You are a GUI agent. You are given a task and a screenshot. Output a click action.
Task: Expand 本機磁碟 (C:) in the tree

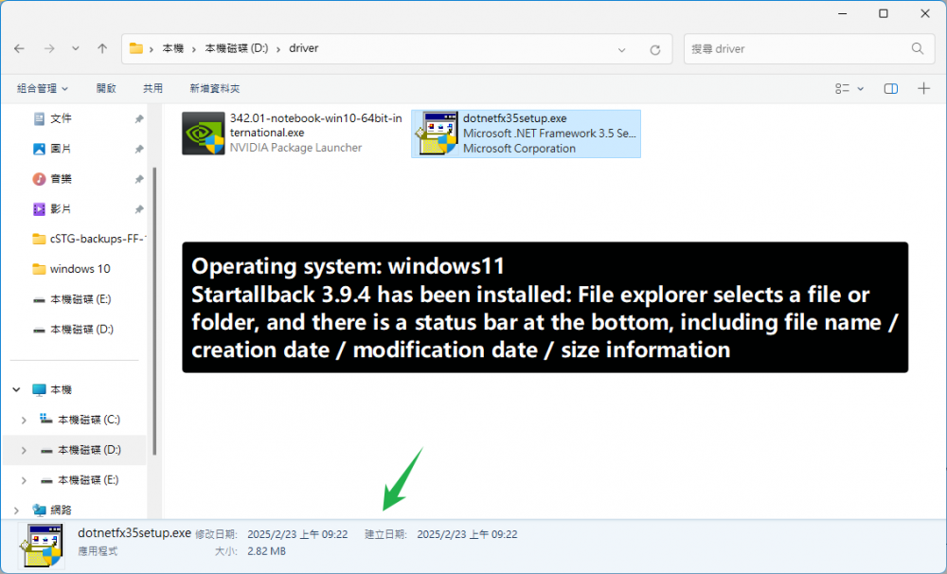point(24,420)
